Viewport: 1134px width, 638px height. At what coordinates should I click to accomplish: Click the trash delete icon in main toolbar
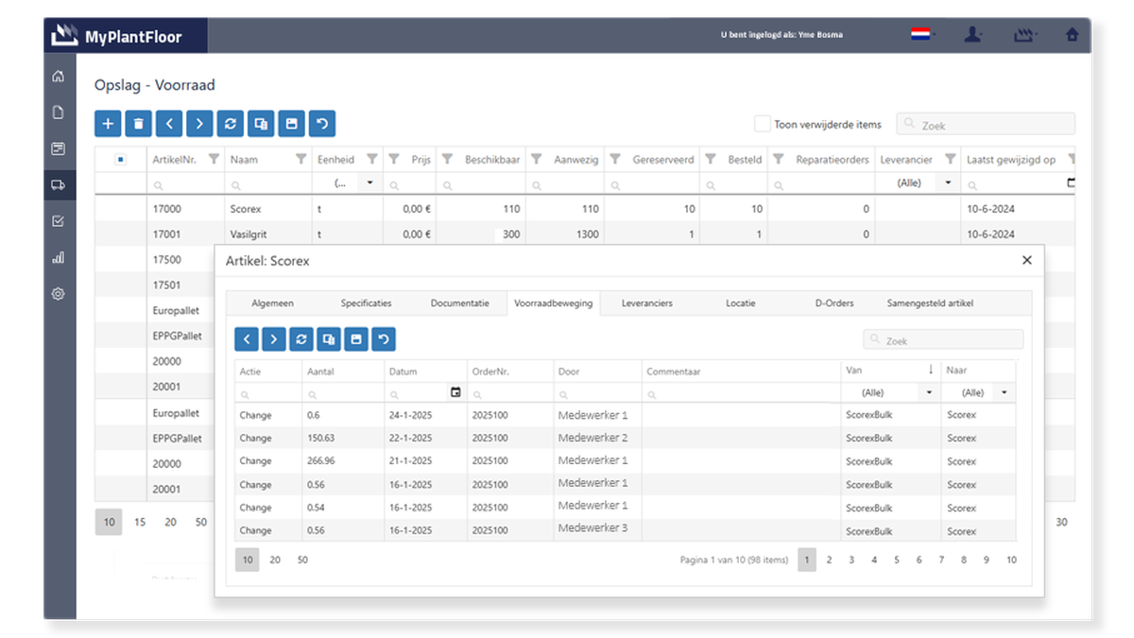pos(138,124)
